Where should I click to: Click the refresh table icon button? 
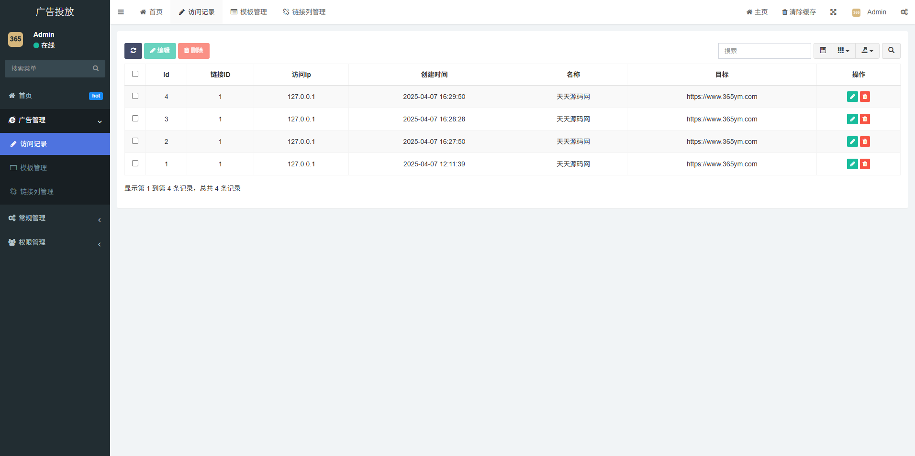click(133, 51)
